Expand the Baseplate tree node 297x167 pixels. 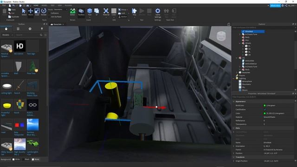[x=237, y=72]
